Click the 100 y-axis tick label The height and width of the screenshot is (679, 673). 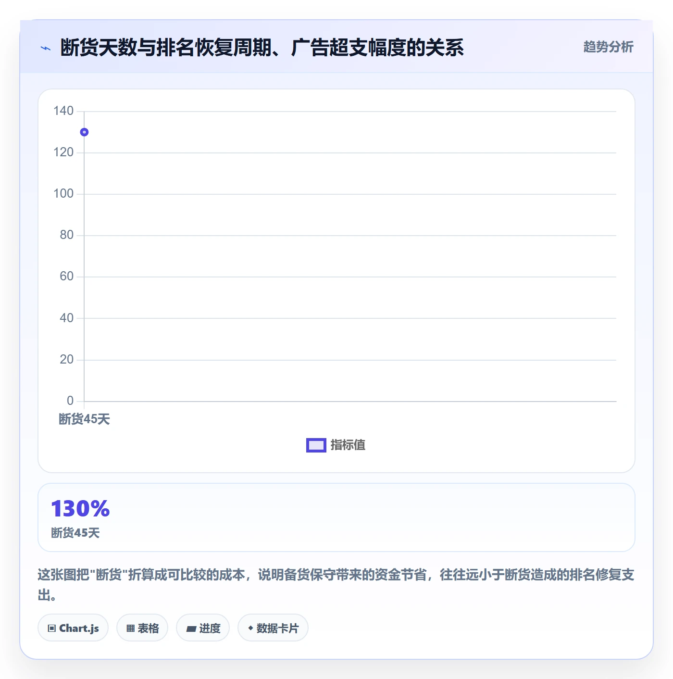tap(63, 194)
